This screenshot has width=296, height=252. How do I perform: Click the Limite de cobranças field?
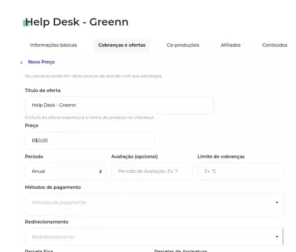click(x=241, y=171)
